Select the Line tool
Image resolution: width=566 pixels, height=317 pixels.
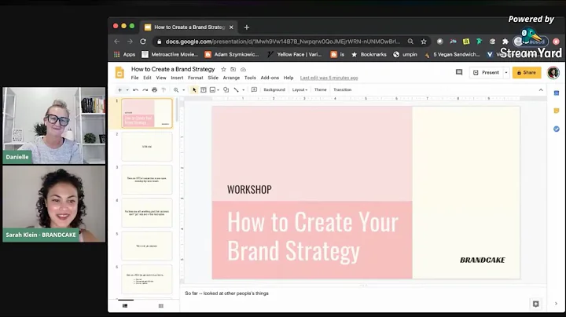(236, 89)
